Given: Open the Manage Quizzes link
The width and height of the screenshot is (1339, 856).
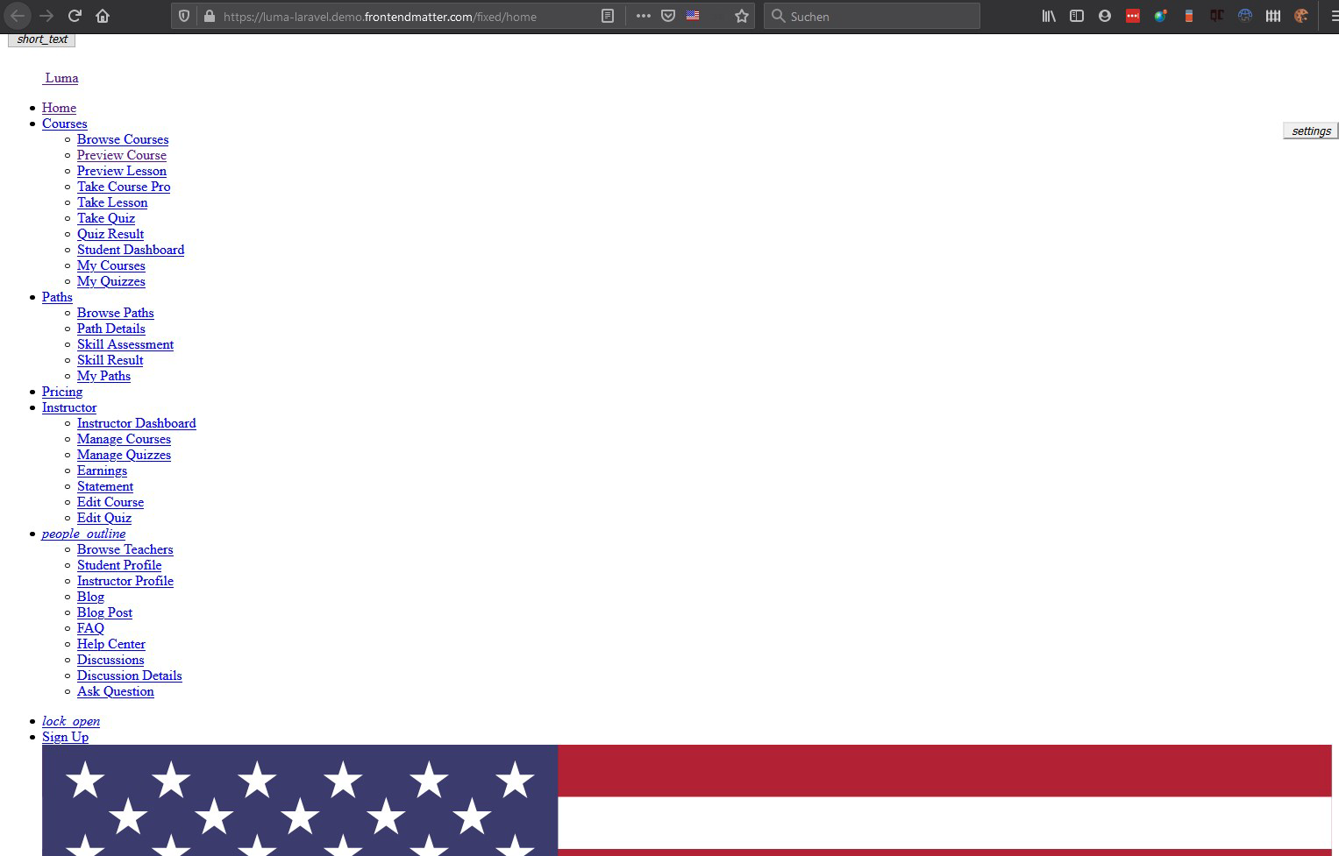Looking at the screenshot, I should (x=124, y=455).
